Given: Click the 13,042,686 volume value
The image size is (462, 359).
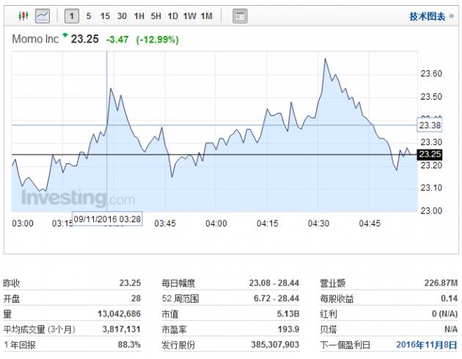Looking at the screenshot, I should (x=119, y=314).
